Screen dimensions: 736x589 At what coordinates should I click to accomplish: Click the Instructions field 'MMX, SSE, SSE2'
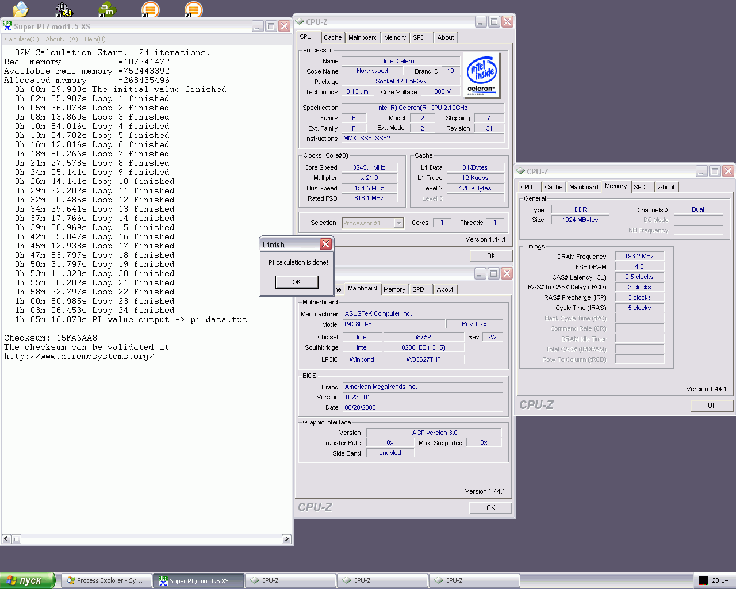[x=423, y=138]
